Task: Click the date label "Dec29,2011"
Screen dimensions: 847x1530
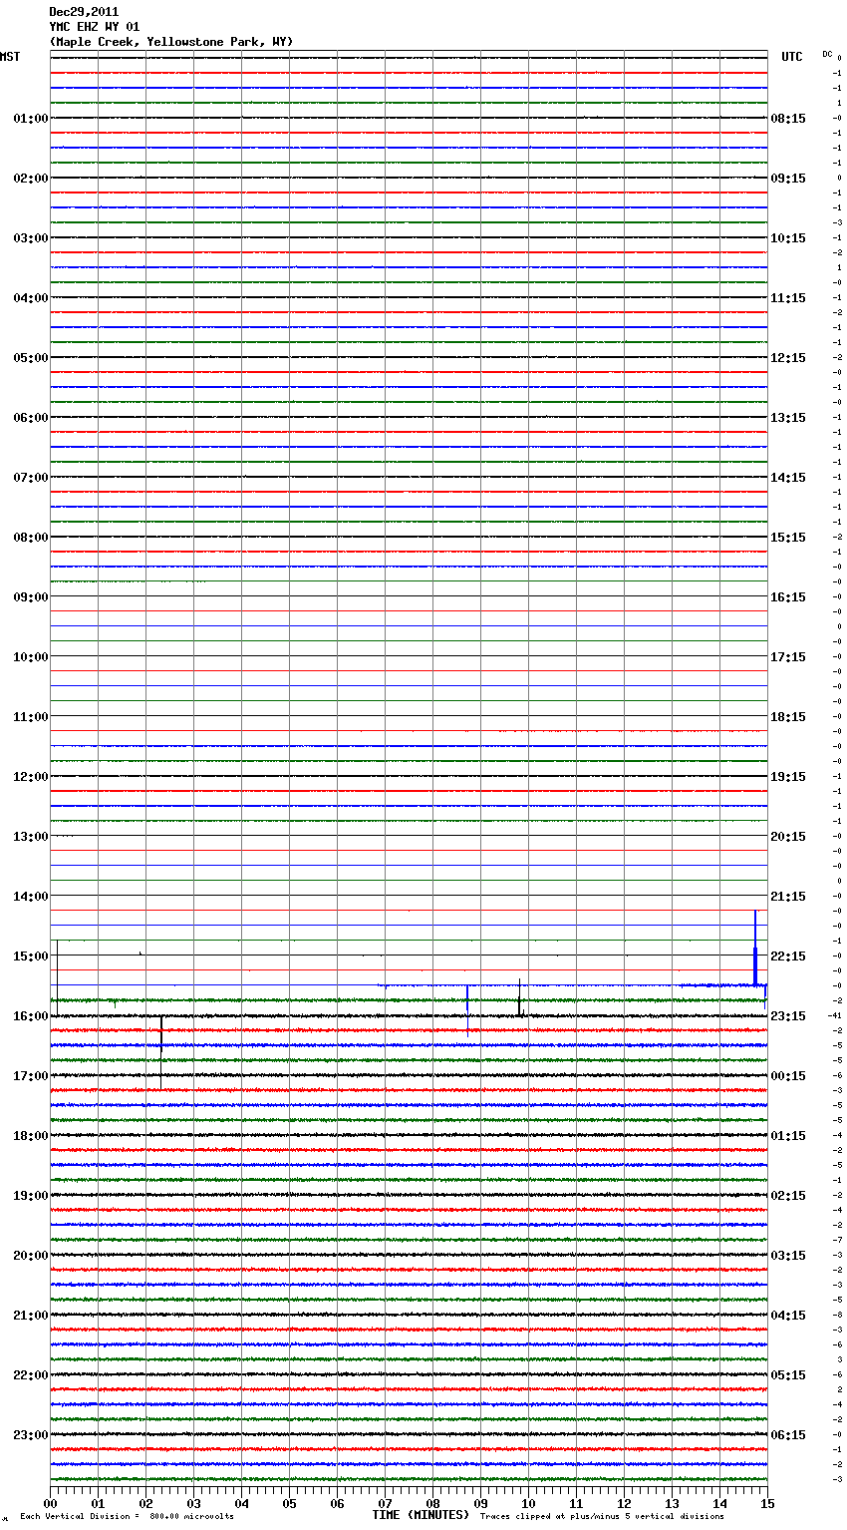Action: point(84,12)
